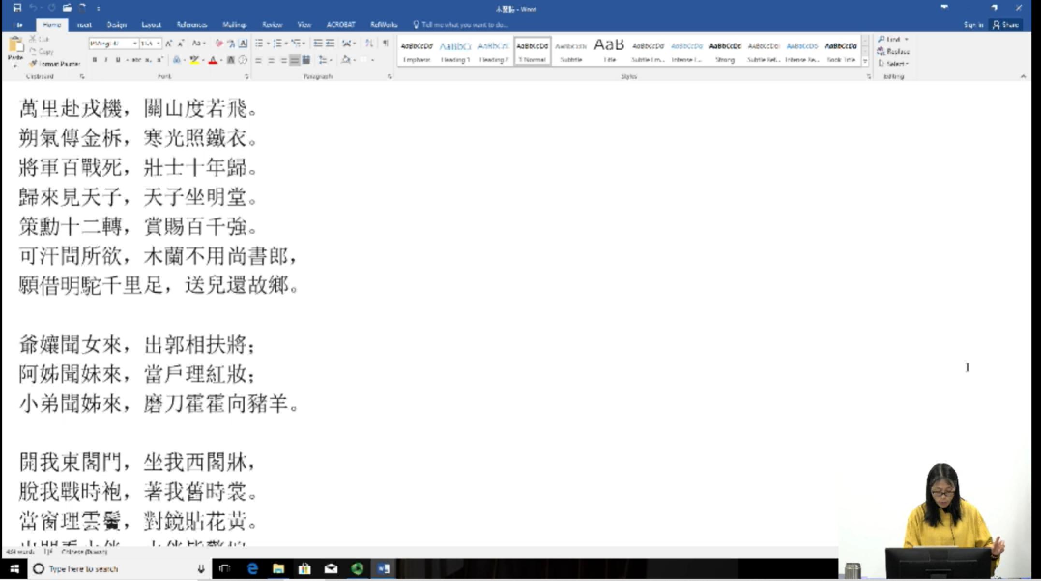Sort the selected text
The image size is (1041, 581).
coord(369,44)
